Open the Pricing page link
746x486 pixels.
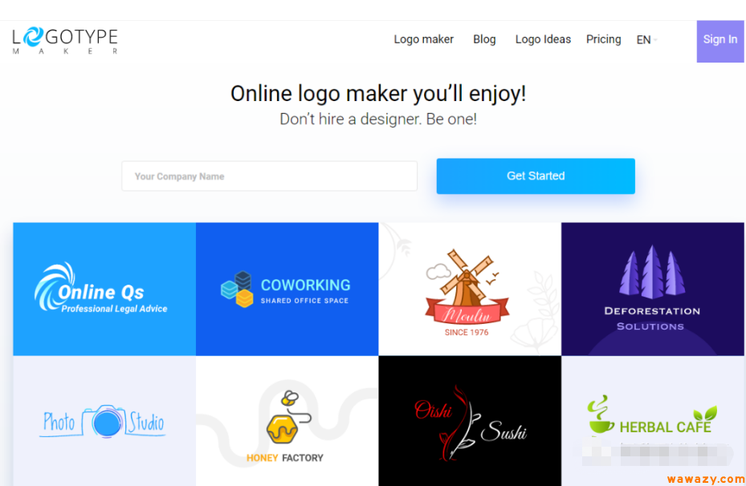[x=603, y=39]
